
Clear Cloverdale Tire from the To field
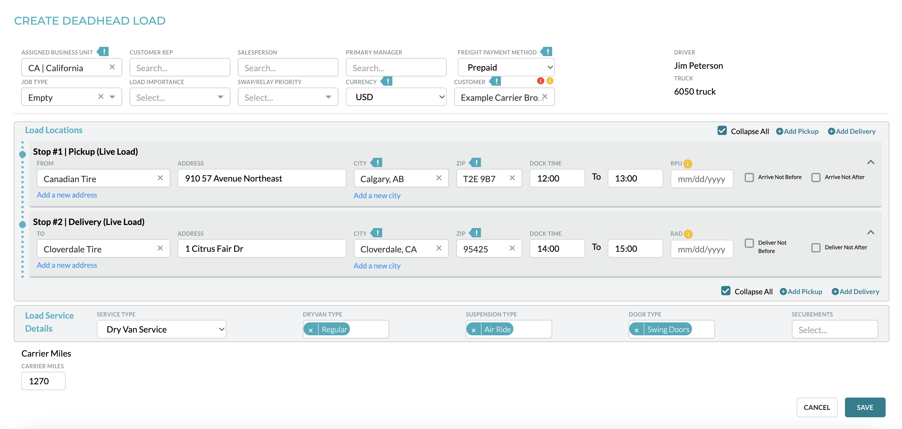pyautogui.click(x=160, y=248)
